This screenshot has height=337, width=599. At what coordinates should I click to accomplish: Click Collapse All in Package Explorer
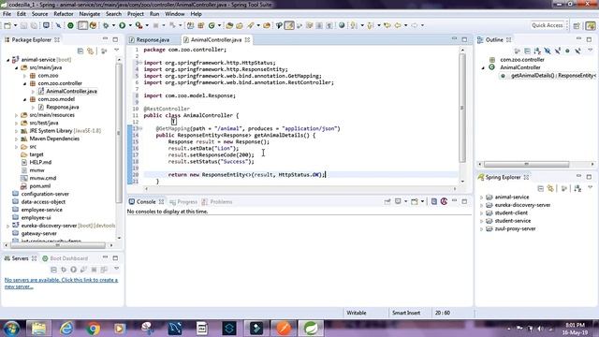[80, 51]
